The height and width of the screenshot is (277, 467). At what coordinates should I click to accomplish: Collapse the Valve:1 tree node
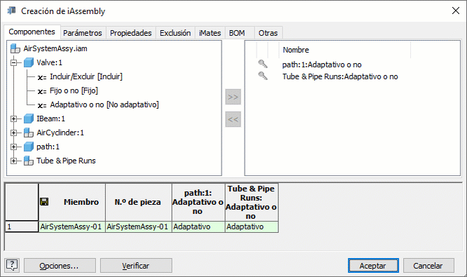[x=13, y=63]
